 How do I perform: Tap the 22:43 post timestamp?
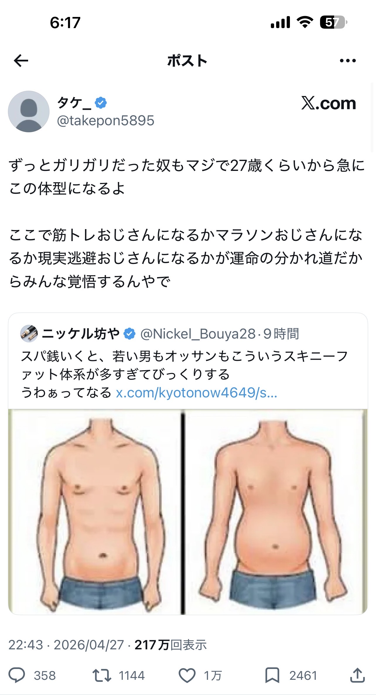pos(25,645)
